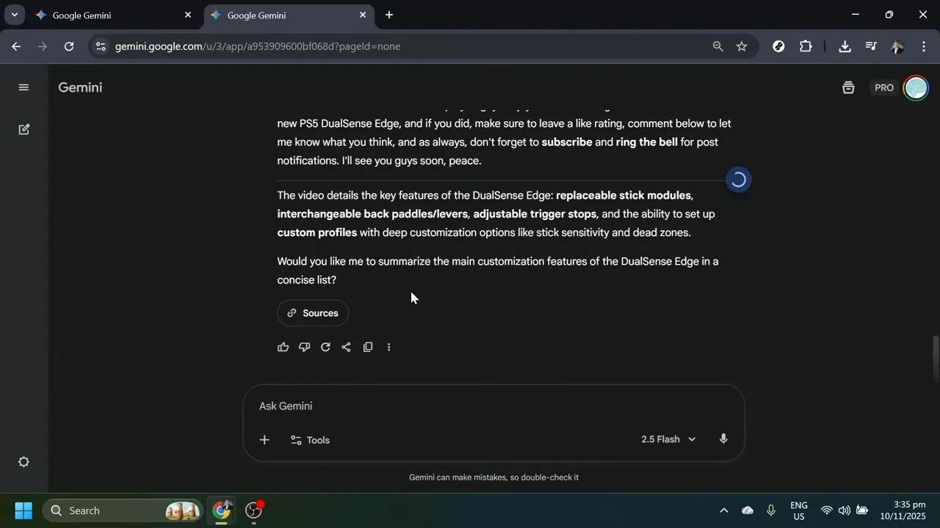The height and width of the screenshot is (528, 940).
Task: Open the OneDrive cloud tray icon
Action: (x=748, y=510)
